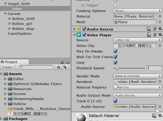The height and width of the screenshot is (121, 163).
Task: Open Video Player gear menu
Action: click(x=160, y=35)
